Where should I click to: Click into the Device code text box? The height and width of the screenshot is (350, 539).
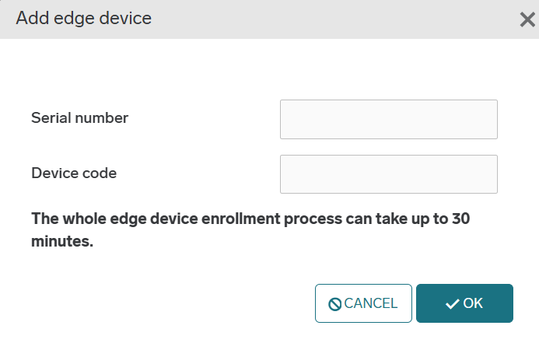(388, 174)
